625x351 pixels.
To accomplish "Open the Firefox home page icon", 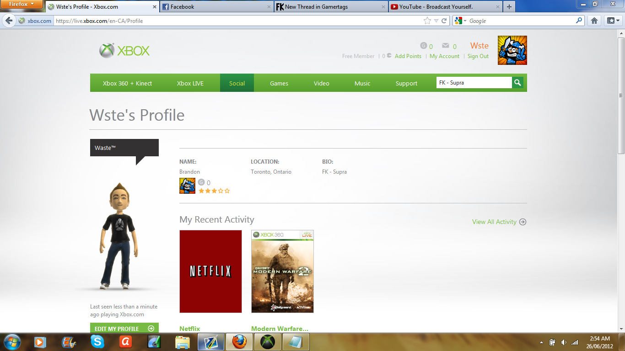I will coord(594,21).
